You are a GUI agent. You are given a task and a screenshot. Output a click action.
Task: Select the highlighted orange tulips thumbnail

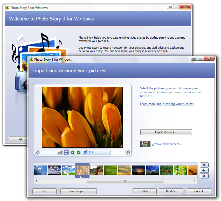[x=82, y=170]
